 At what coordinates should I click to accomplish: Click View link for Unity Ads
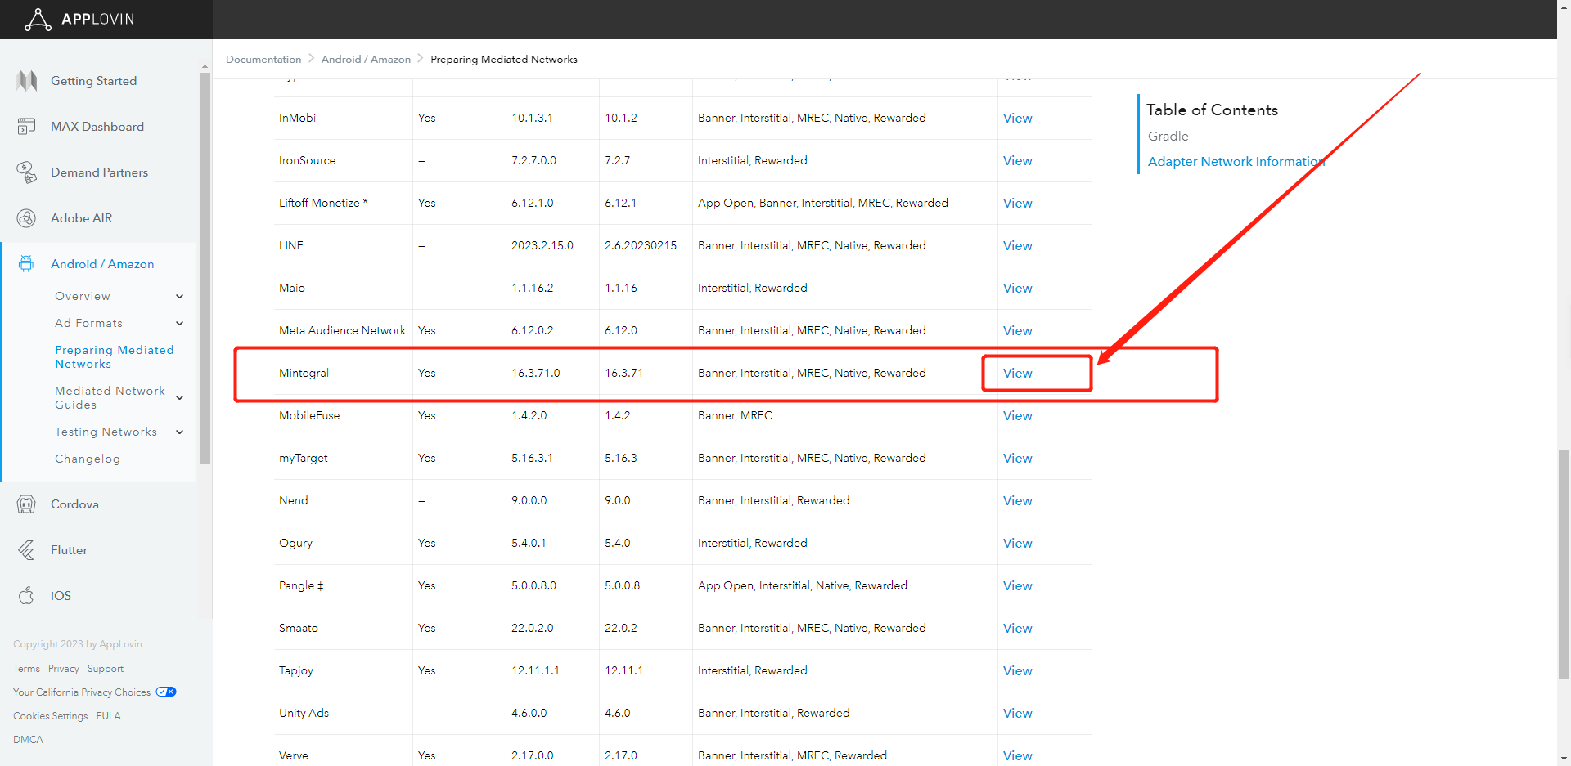pos(1017,713)
